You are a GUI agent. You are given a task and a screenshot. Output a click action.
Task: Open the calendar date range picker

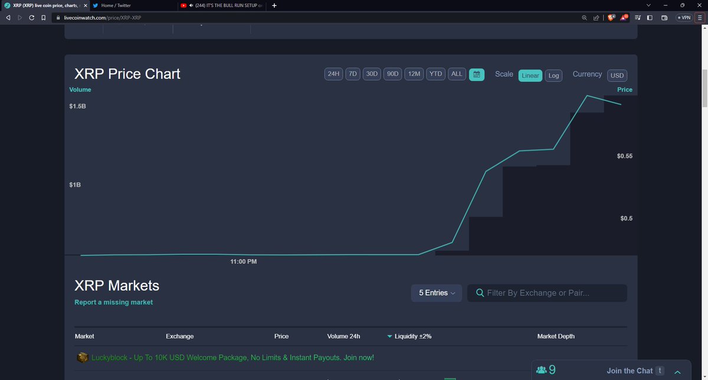coord(477,75)
